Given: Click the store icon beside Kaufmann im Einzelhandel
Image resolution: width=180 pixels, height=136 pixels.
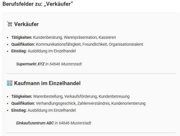Looking at the screenshot, I should tap(9, 83).
